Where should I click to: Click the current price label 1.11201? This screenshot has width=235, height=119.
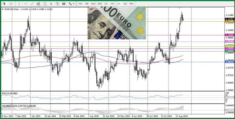230,19
